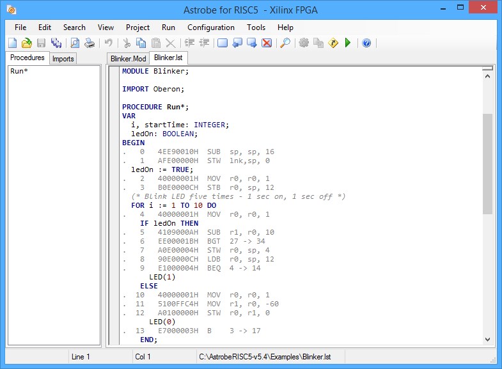This screenshot has height=369, width=502.
Task: Click the single window layout icon
Action: (223, 43)
